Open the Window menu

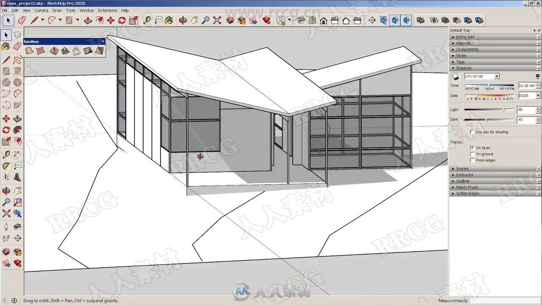tap(87, 10)
